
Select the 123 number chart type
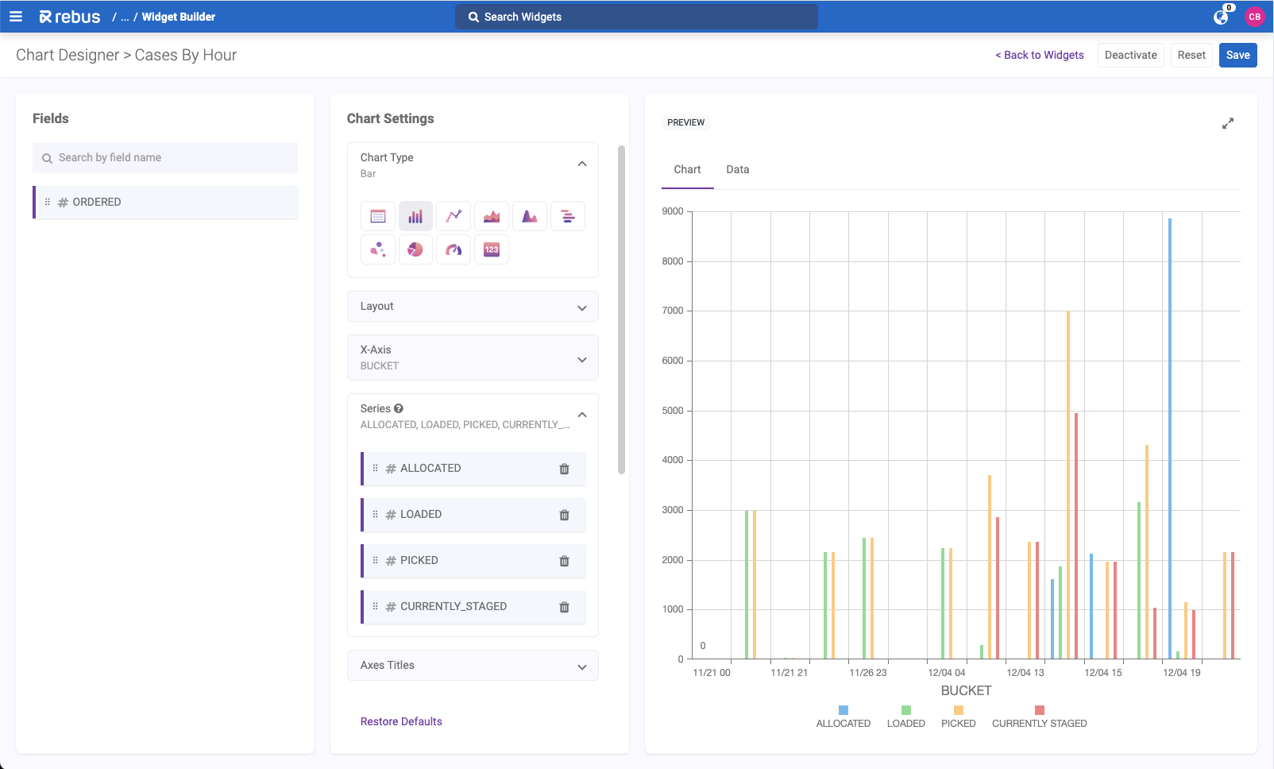pyautogui.click(x=492, y=249)
